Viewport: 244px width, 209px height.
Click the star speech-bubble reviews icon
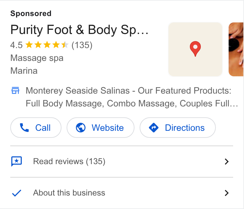coord(17,162)
